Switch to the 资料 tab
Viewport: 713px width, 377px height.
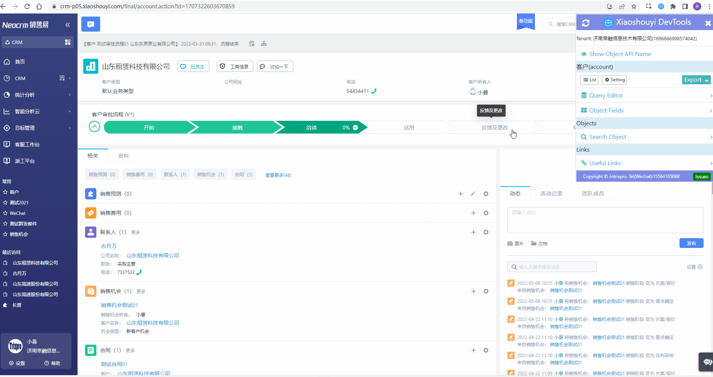tap(123, 155)
